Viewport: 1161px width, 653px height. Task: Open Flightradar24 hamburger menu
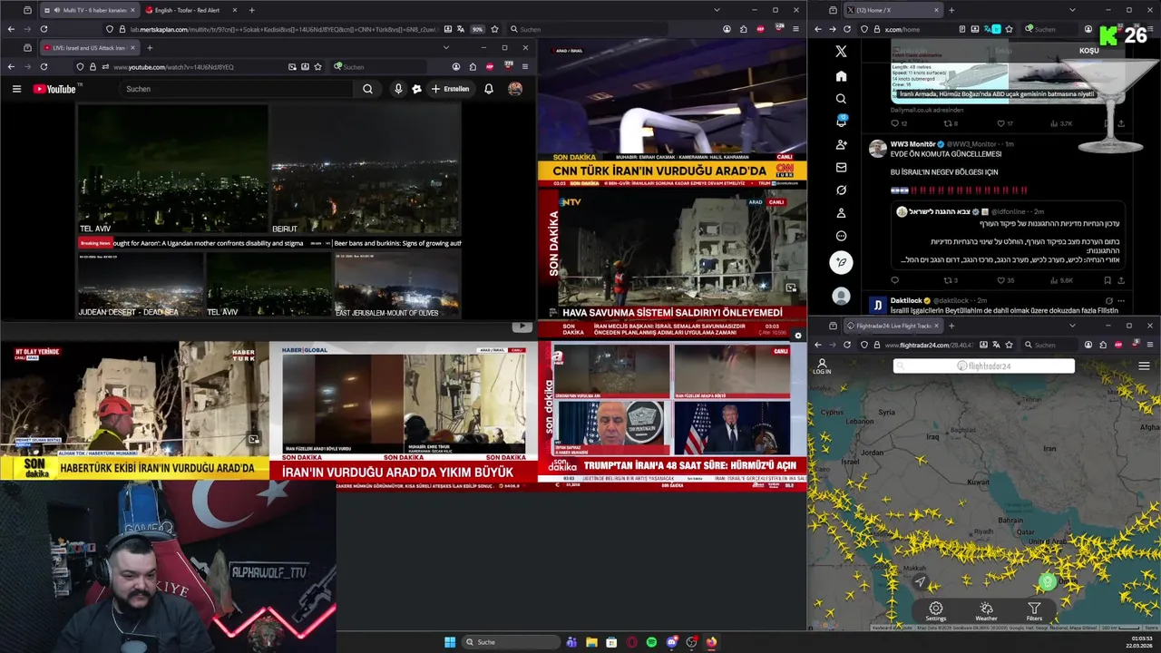1144,366
